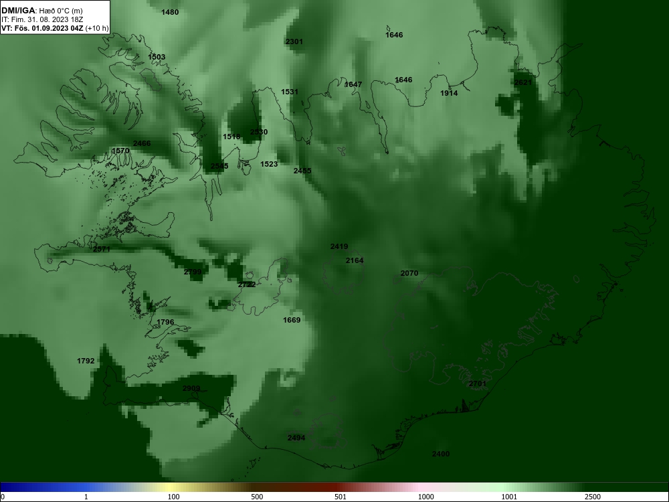Click the DMI/IGA Hæð 0°C title

point(41,11)
